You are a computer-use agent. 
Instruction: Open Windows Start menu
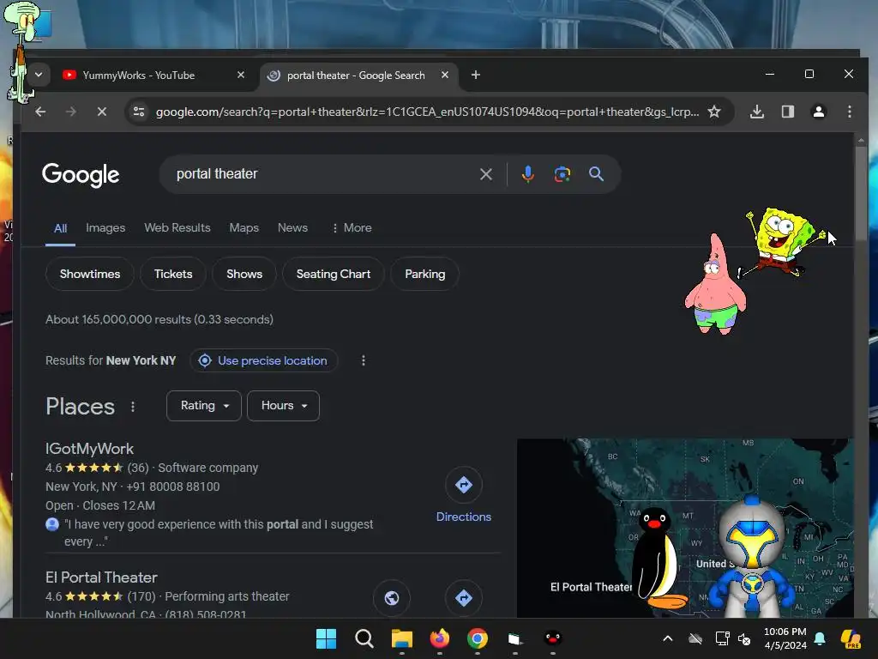point(326,638)
